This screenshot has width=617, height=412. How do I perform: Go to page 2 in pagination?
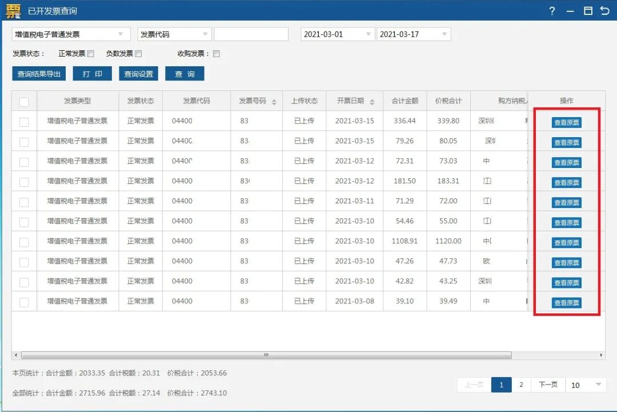pos(520,385)
